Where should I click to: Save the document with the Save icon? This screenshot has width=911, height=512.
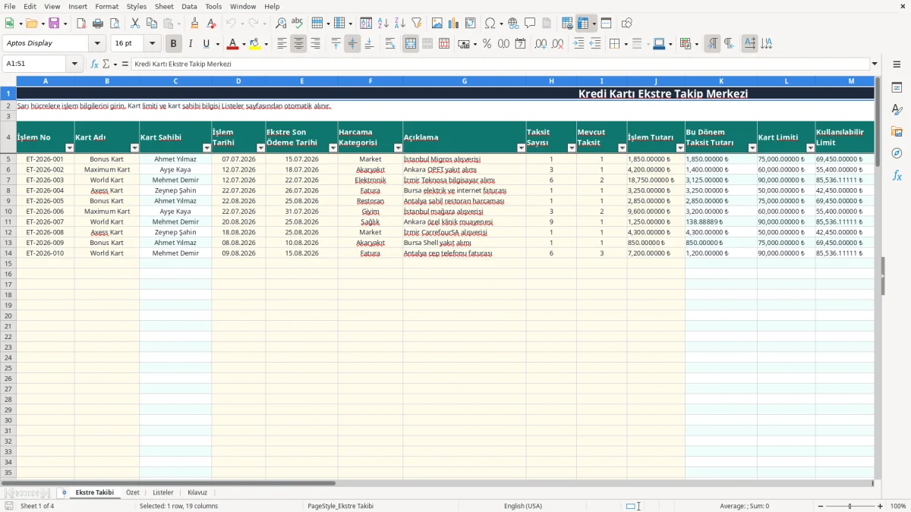(x=54, y=24)
